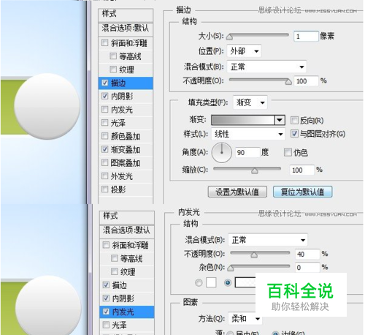The height and width of the screenshot is (335, 365).
Task: Enable 内发光 in the Stroke dialog's style list
Action: pos(105,110)
